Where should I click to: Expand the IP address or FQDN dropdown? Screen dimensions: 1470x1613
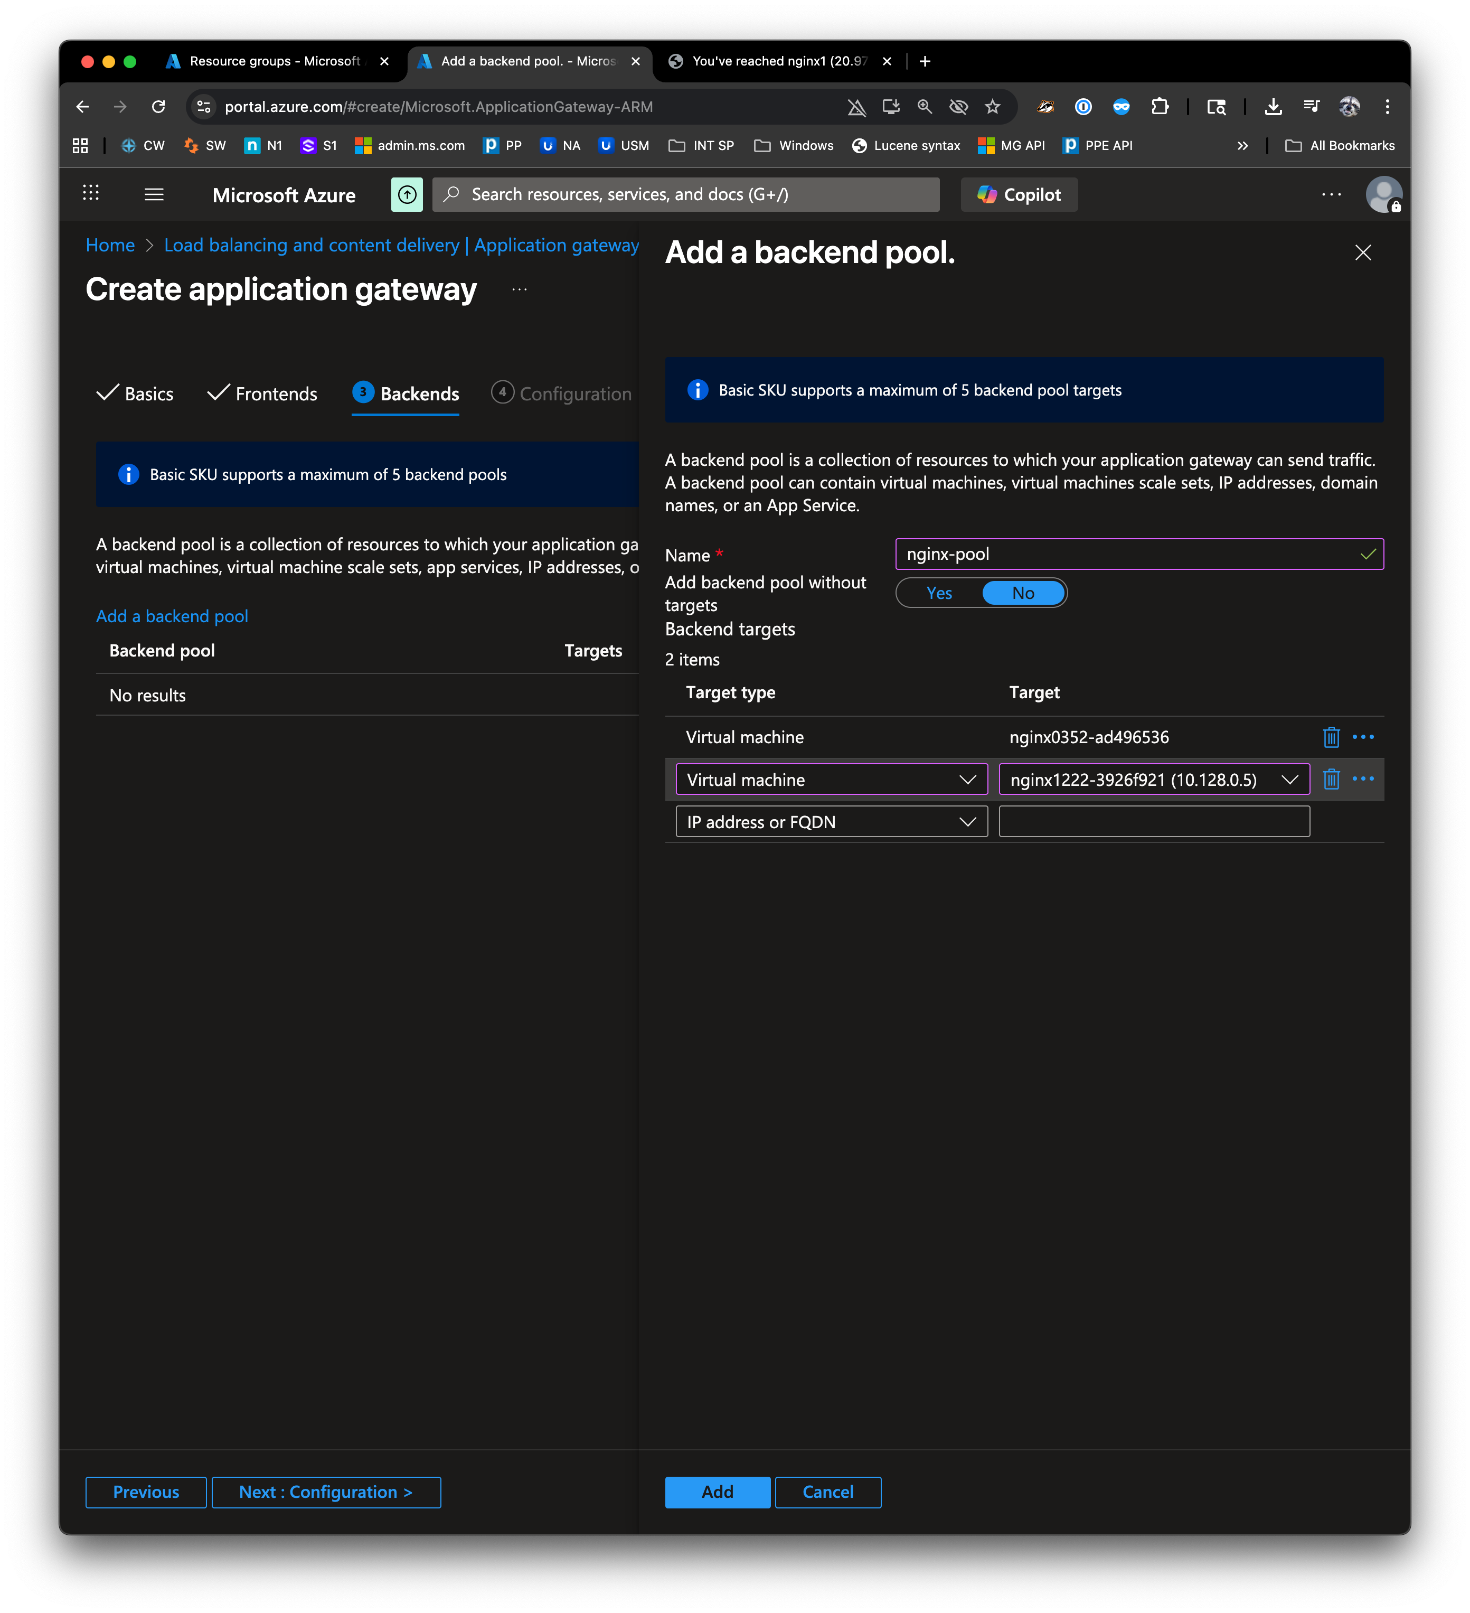pyautogui.click(x=831, y=822)
